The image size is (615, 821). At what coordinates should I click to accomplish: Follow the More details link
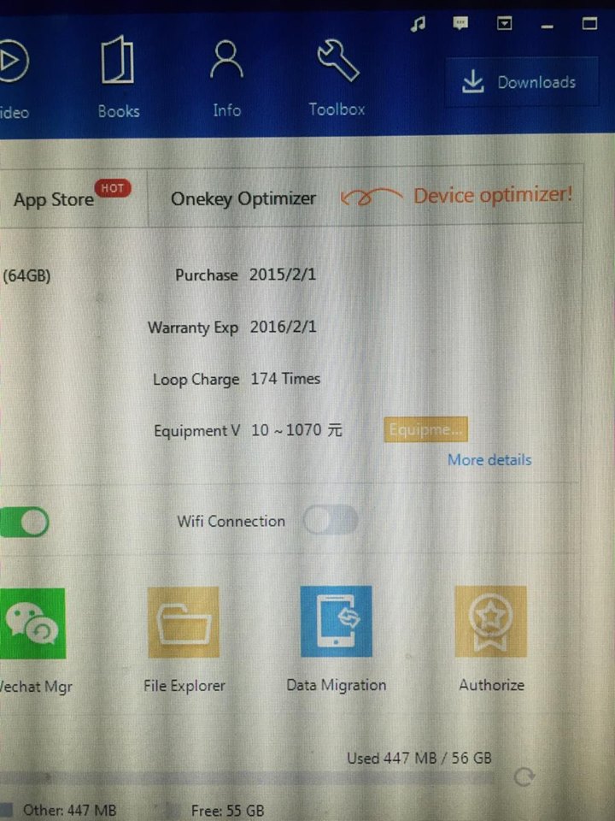coord(489,460)
